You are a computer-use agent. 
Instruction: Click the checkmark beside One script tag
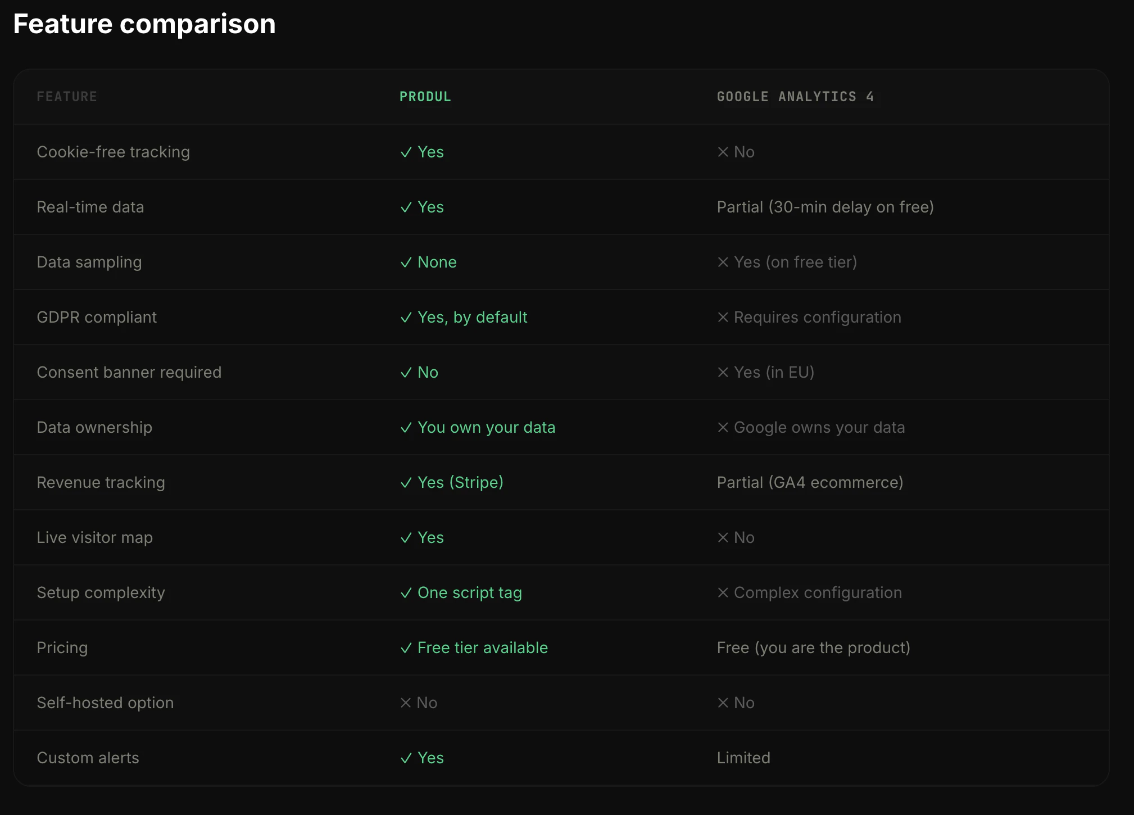406,593
